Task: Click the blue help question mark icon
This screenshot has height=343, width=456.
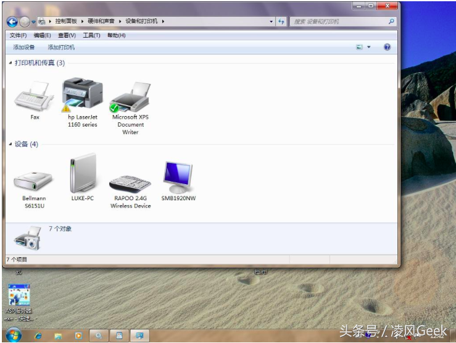Action: (387, 47)
